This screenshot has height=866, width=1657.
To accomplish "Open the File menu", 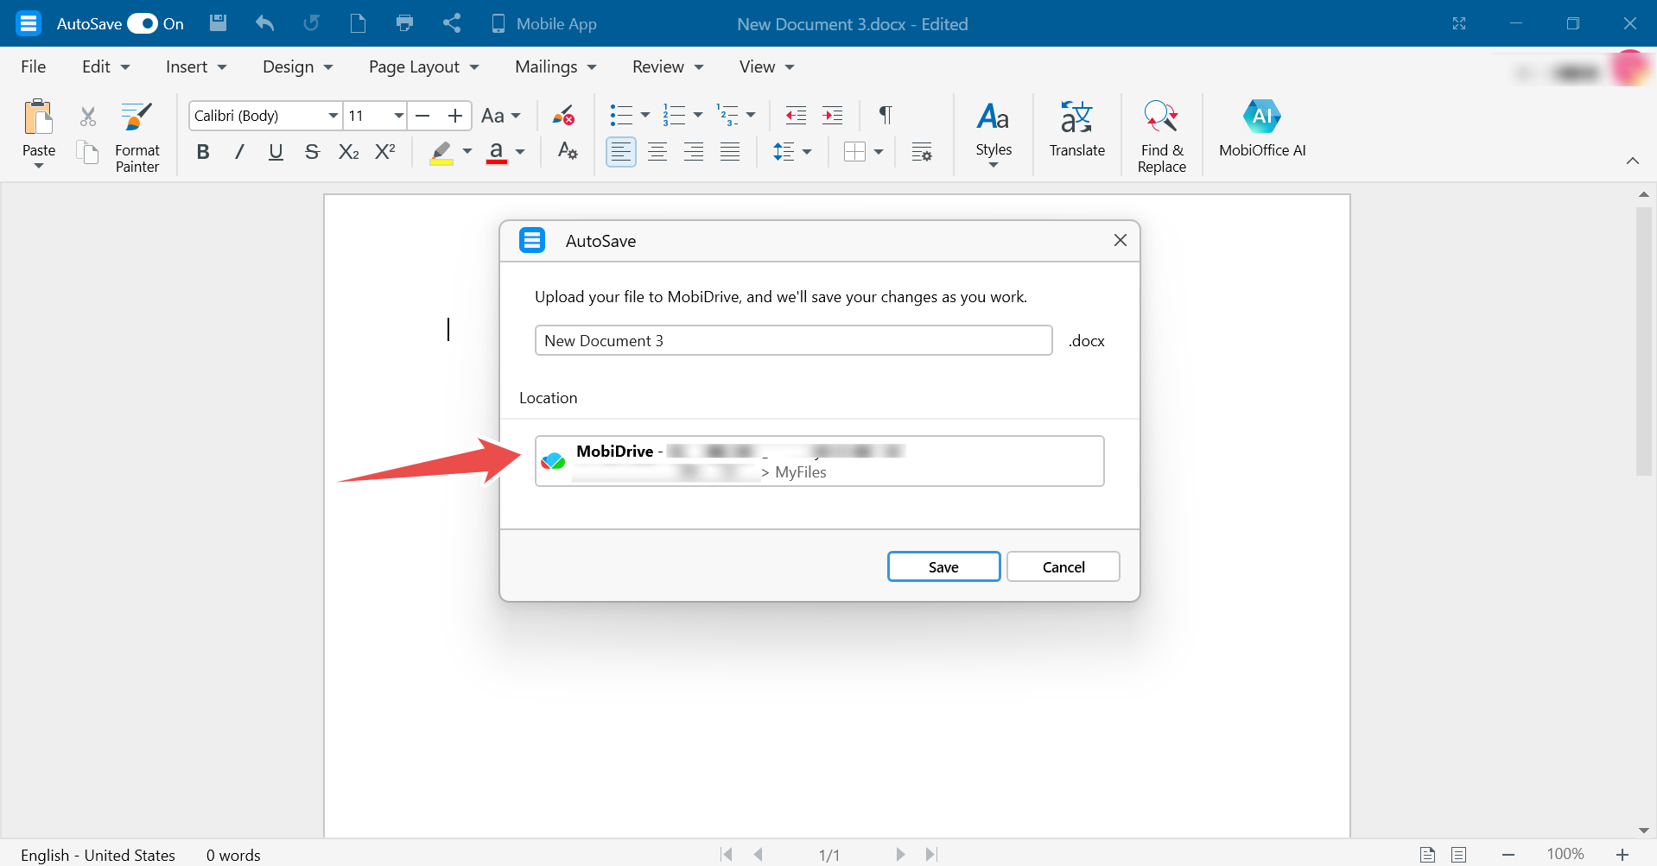I will click(x=34, y=66).
